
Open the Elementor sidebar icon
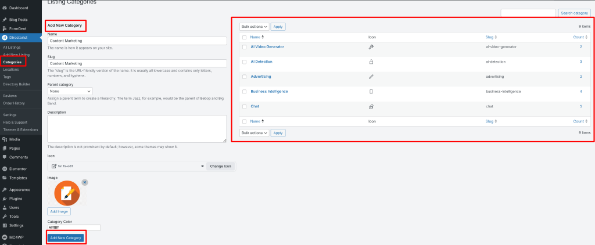(x=5, y=169)
